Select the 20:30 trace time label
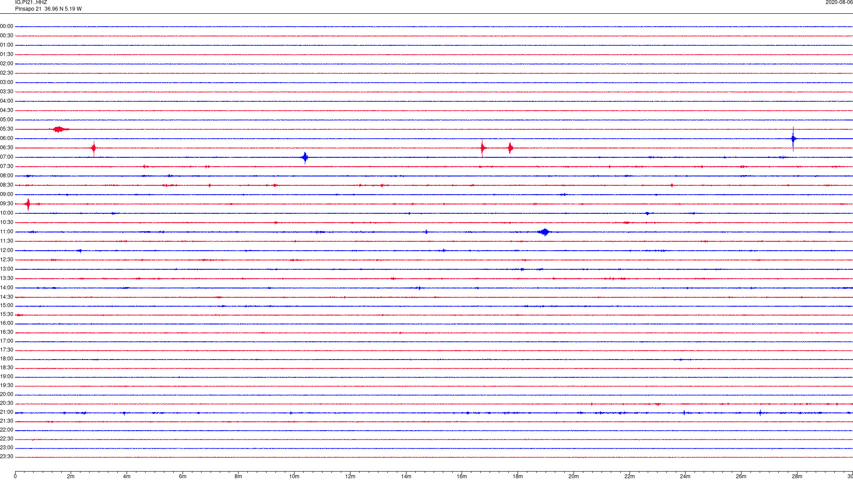Screen dimensions: 853x480 click(x=7, y=404)
